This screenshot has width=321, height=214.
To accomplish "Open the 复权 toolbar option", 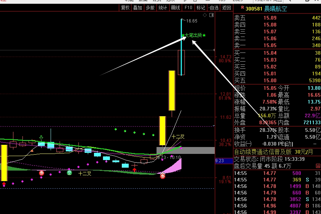I will pos(125,8).
